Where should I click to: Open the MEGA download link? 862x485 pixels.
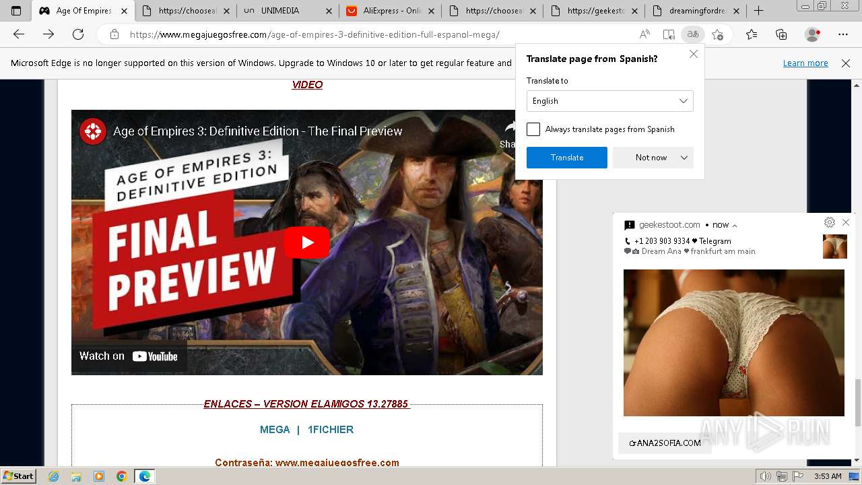coord(275,429)
